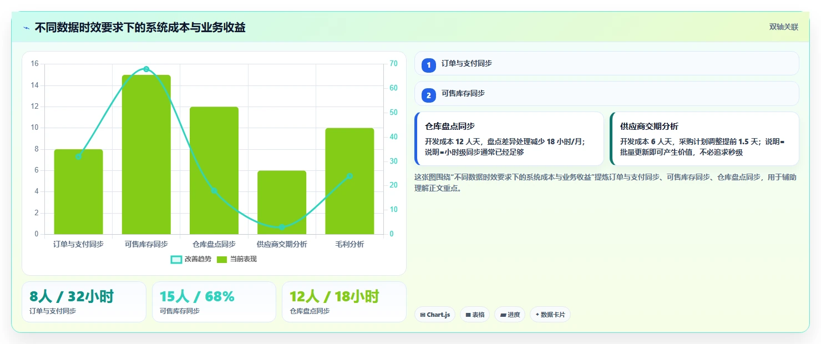Click the trend line point above 毛利分析
821x344 pixels.
pos(349,176)
